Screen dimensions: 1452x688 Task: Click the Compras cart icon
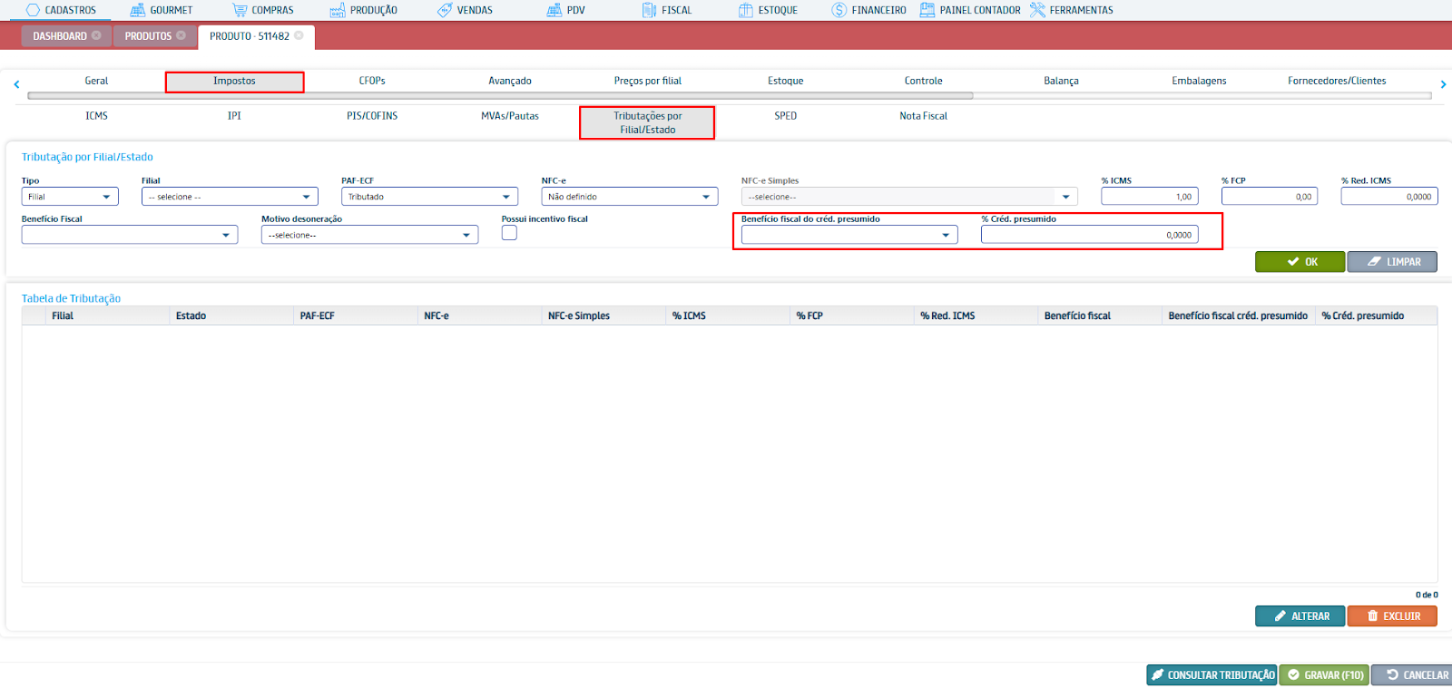(x=240, y=10)
